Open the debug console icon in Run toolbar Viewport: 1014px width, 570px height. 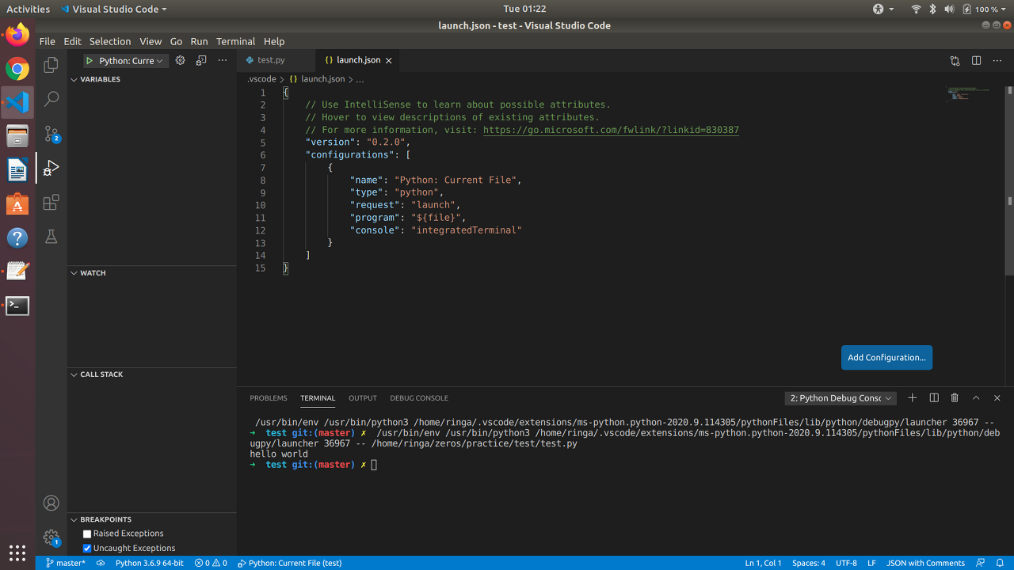[x=201, y=60]
